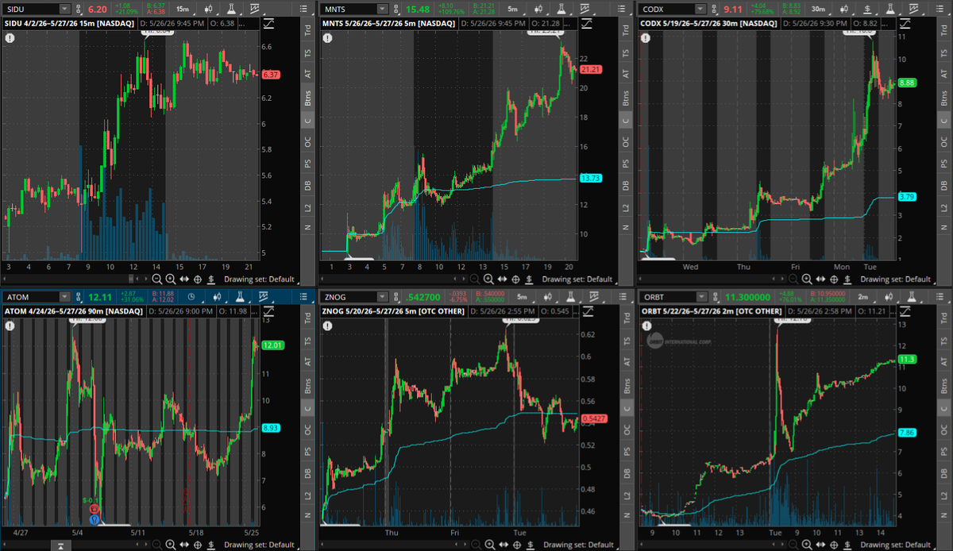Click Drawing set: Default under ZNOG chart
Viewport: 953px width, 551px height.
point(577,545)
